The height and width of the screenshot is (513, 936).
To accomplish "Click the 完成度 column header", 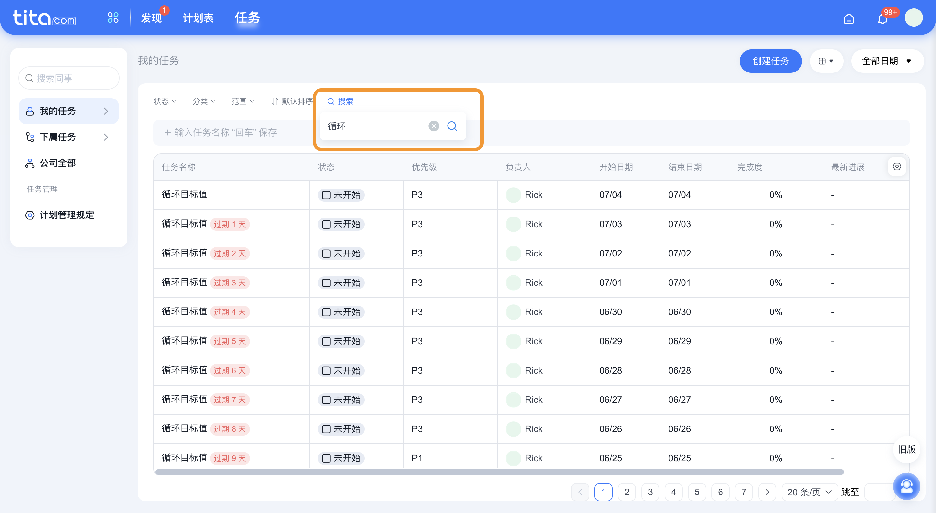I will [x=749, y=167].
